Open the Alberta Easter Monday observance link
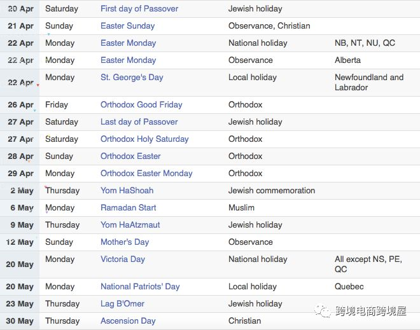The width and height of the screenshot is (420, 330). [129, 60]
